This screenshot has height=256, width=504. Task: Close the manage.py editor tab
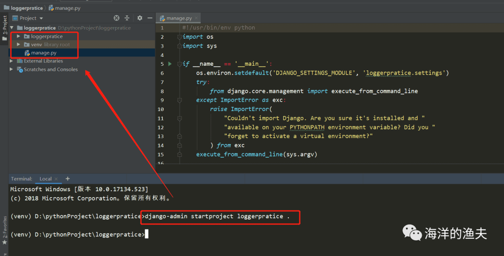coord(196,18)
